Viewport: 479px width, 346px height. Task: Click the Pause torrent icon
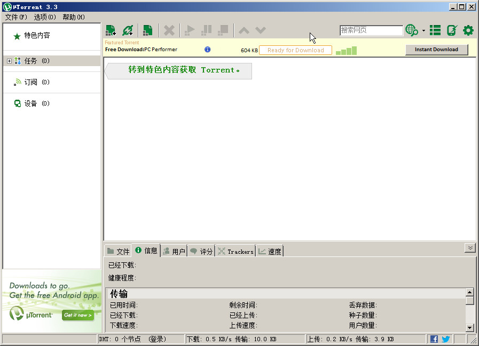[207, 30]
